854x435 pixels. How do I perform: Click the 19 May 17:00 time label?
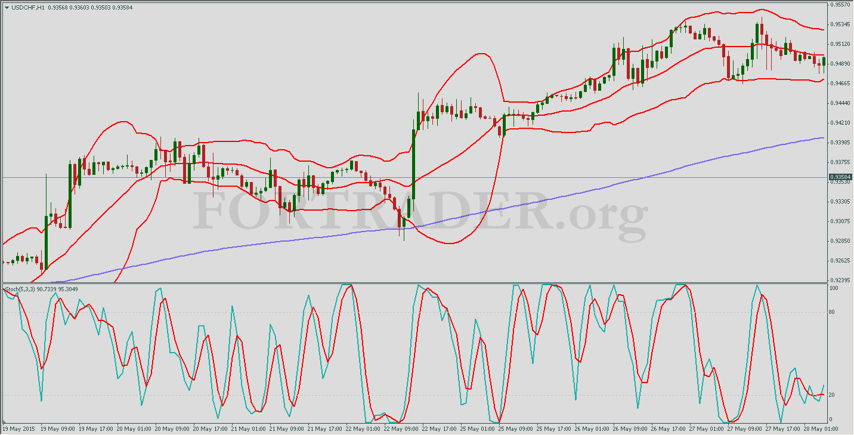[96, 429]
